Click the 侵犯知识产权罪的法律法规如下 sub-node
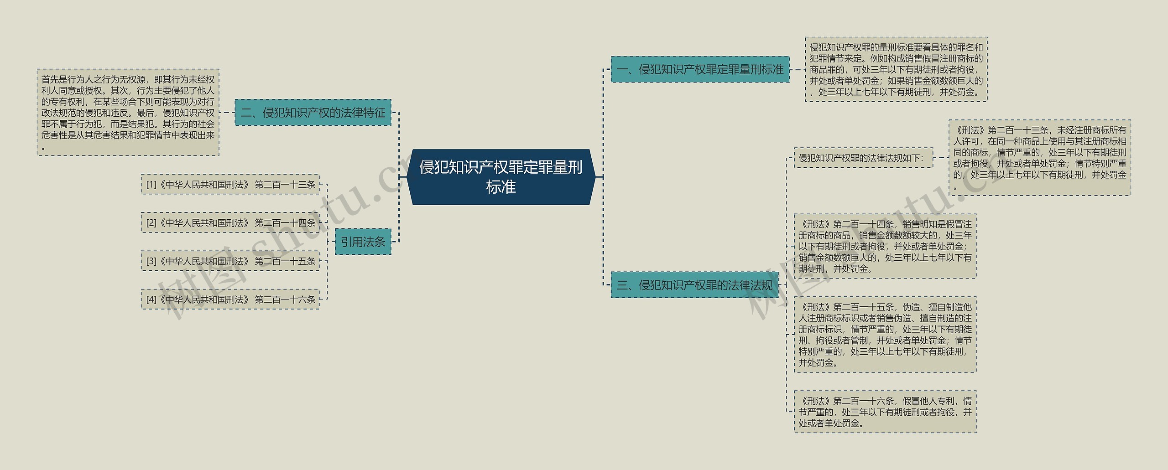 click(863, 158)
